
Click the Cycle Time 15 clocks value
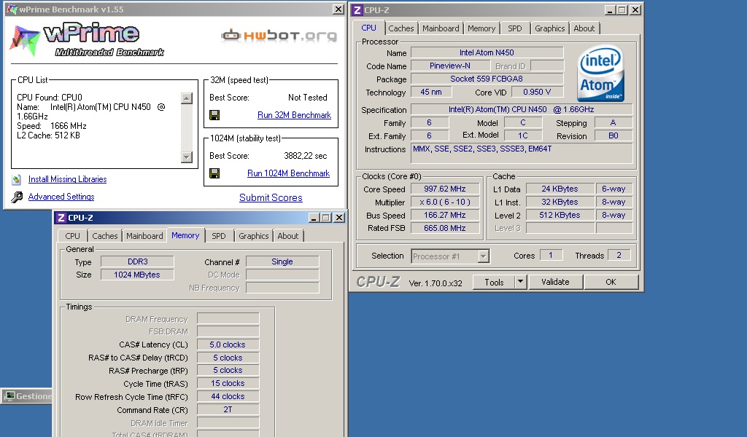[x=228, y=383]
